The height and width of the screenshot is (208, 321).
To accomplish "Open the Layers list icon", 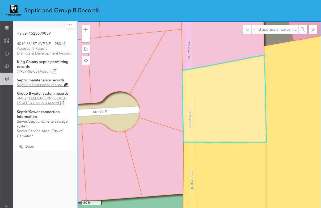I will 7,66.
